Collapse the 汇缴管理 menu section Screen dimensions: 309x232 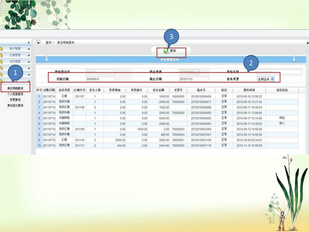[x=29, y=55]
